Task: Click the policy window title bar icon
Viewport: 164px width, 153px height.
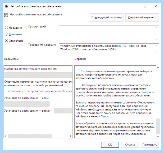Action: (6, 6)
